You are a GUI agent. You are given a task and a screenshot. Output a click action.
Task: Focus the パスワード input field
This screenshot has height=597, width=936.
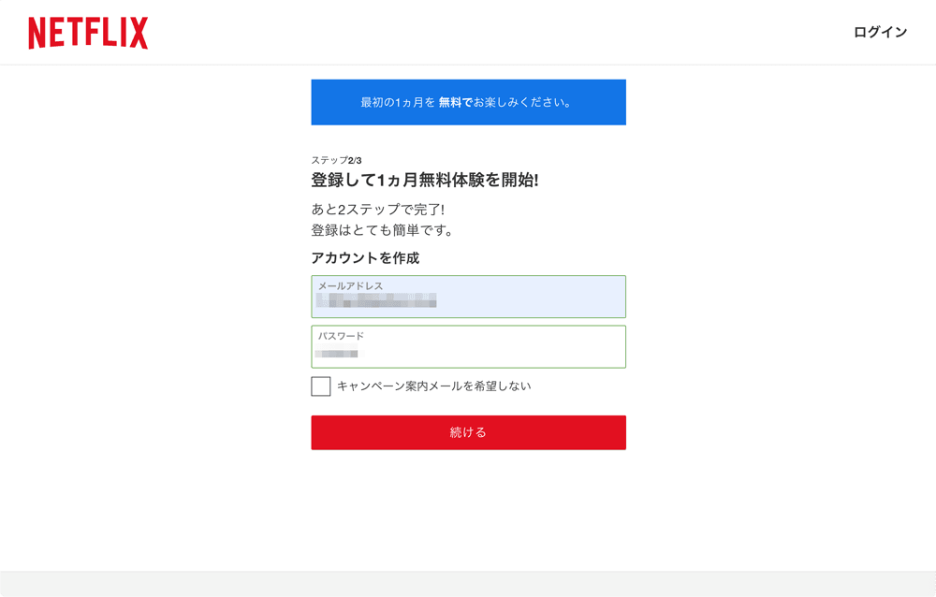(469, 347)
